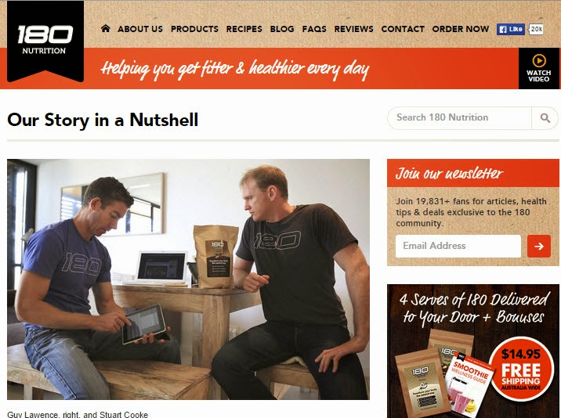Open the Products menu item

tap(194, 29)
